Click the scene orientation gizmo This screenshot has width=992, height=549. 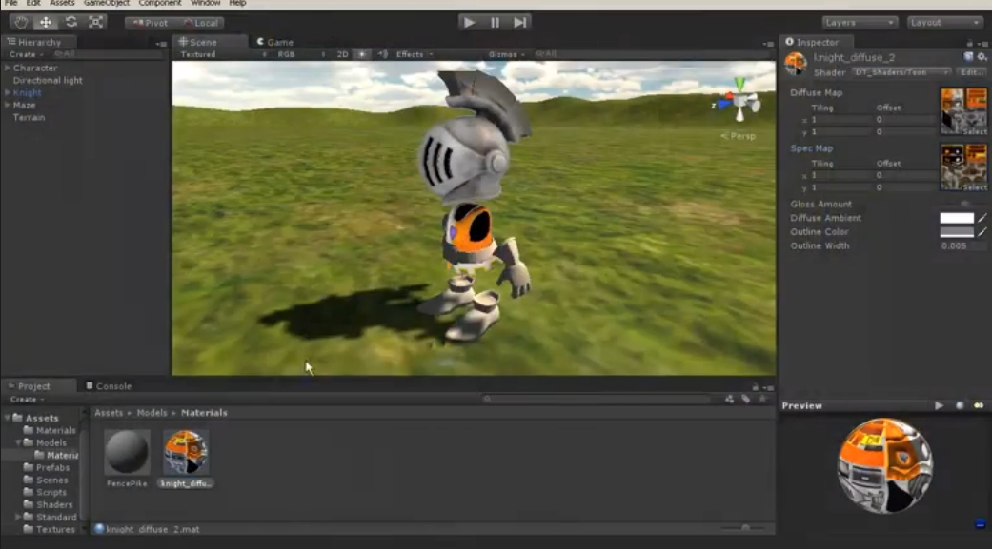point(738,103)
